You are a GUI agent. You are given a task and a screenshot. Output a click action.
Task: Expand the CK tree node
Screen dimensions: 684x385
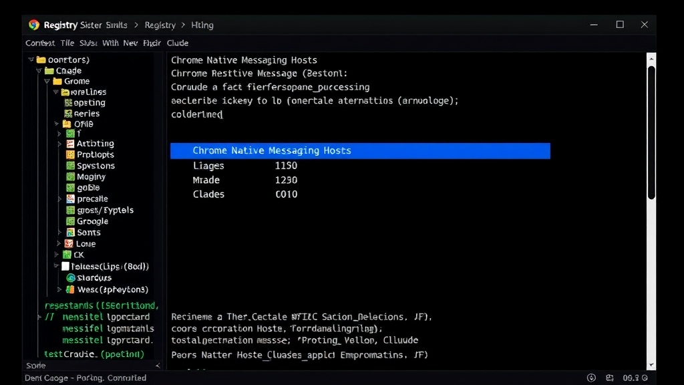click(x=56, y=255)
